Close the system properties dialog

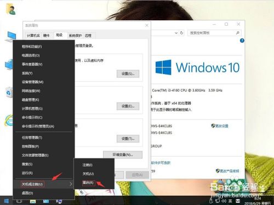coord(147,25)
